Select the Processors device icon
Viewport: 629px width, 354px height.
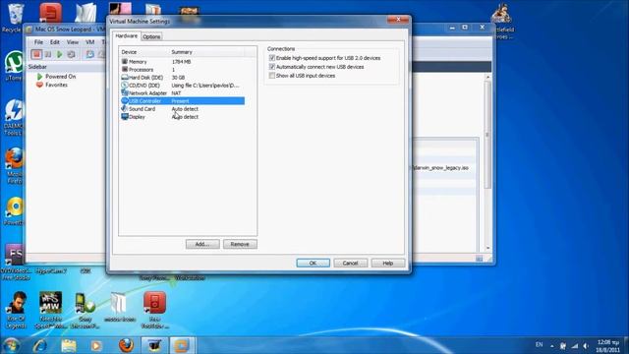[125, 69]
